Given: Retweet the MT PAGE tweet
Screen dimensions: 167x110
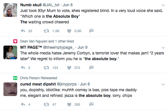Looking at the screenshot, I should tap(46, 68).
